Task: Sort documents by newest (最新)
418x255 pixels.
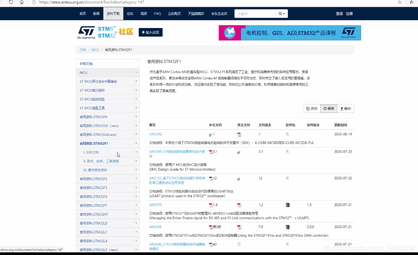Action: (x=329, y=108)
